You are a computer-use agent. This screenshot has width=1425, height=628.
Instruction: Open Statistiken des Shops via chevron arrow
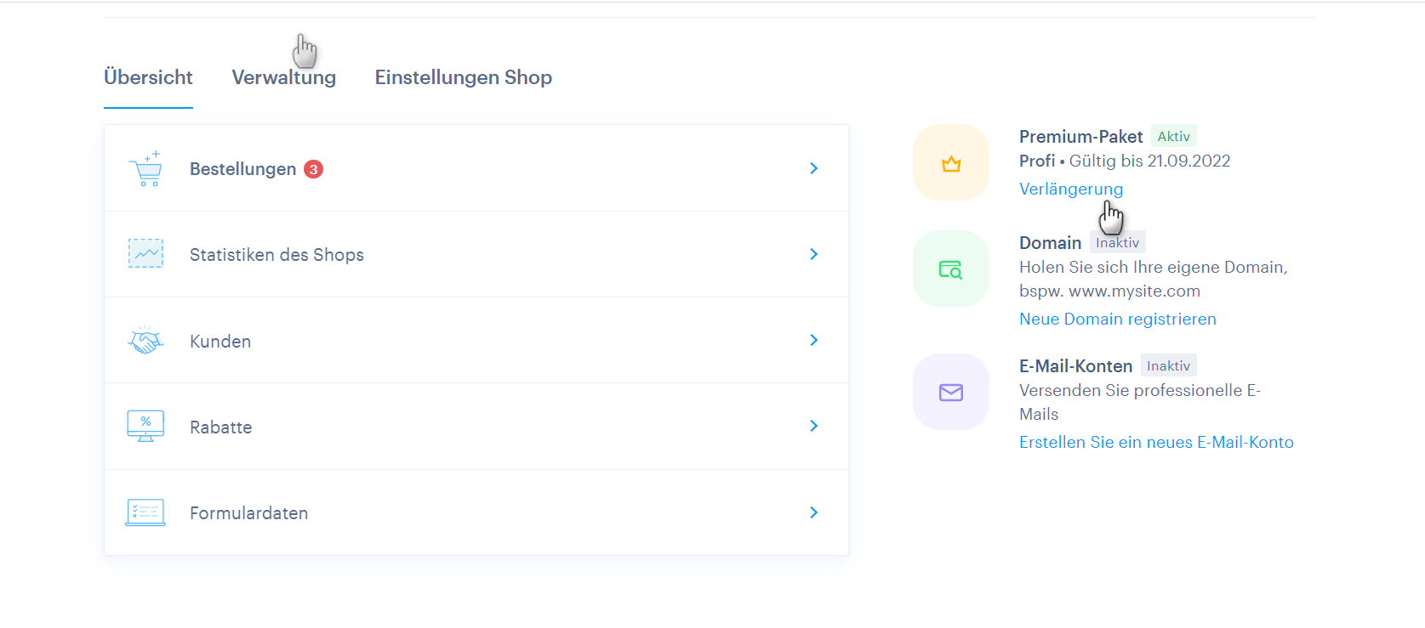coord(813,254)
